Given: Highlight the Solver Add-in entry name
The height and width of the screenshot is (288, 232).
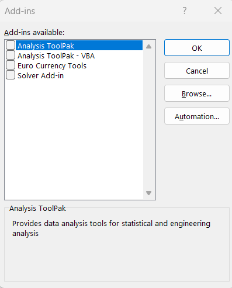Looking at the screenshot, I should [40, 75].
